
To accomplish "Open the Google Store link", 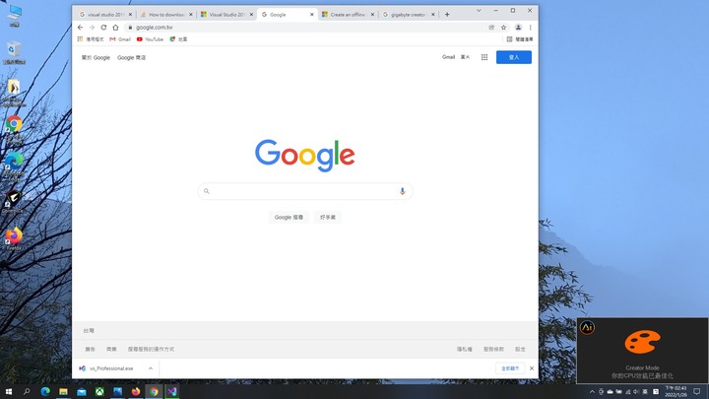I will point(132,57).
